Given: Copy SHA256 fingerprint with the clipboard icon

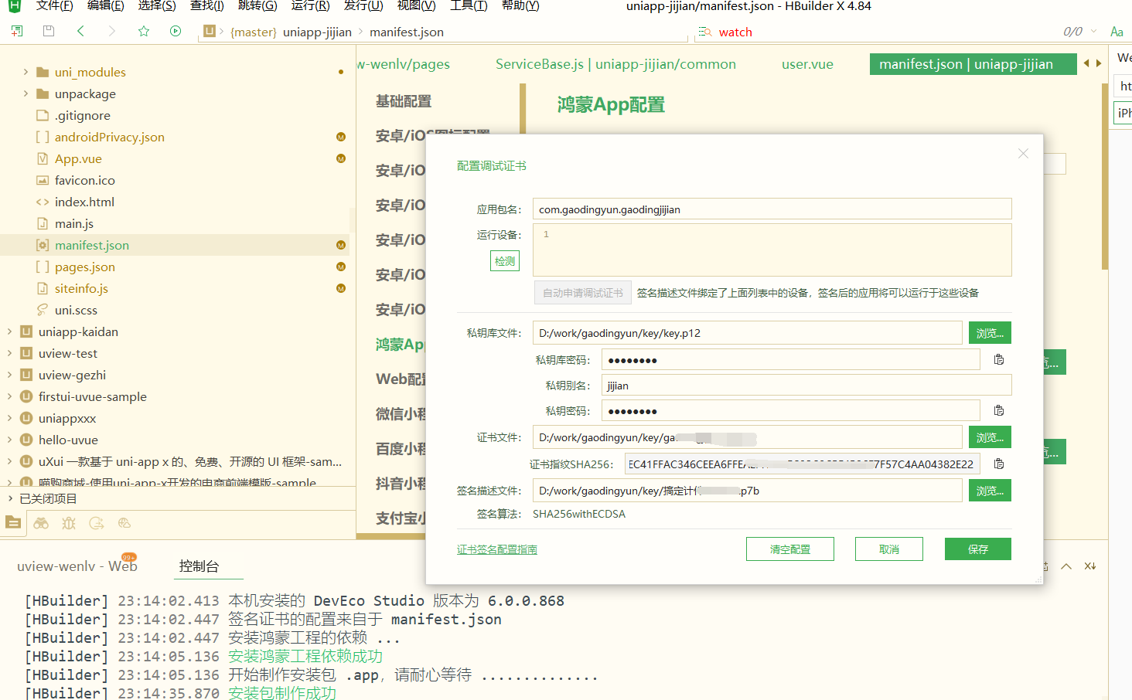Looking at the screenshot, I should [999, 464].
